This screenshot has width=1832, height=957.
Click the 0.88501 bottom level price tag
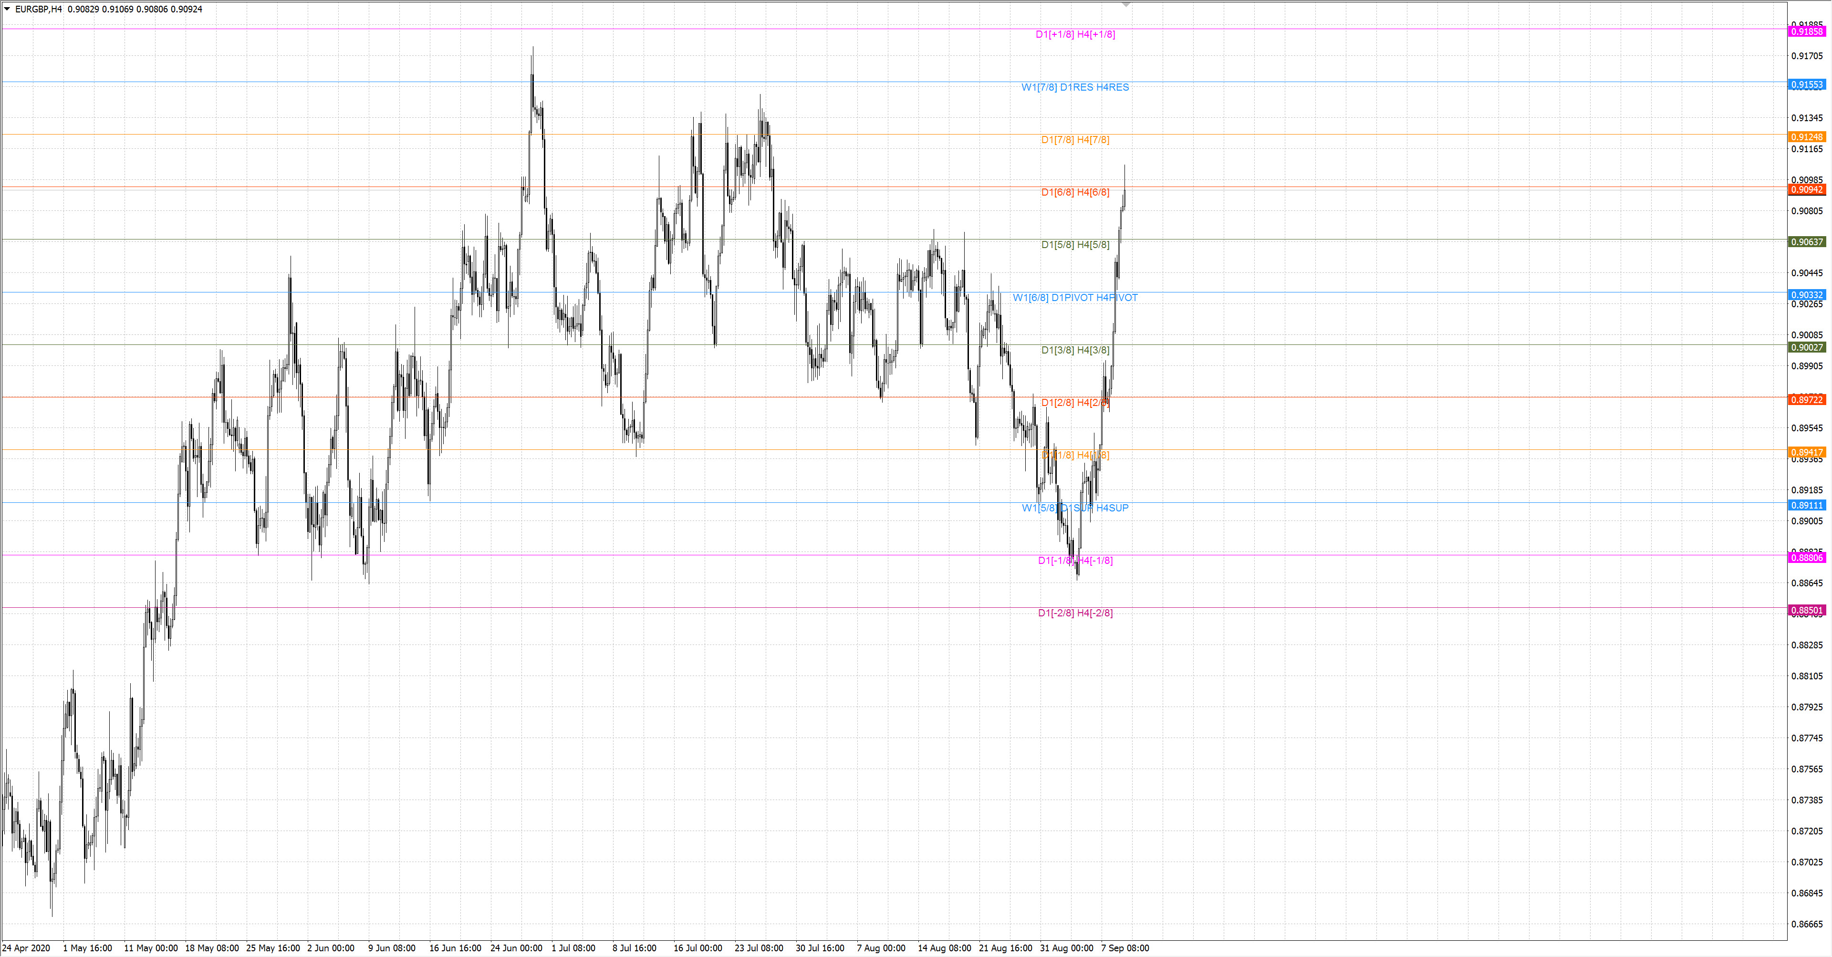coord(1806,611)
